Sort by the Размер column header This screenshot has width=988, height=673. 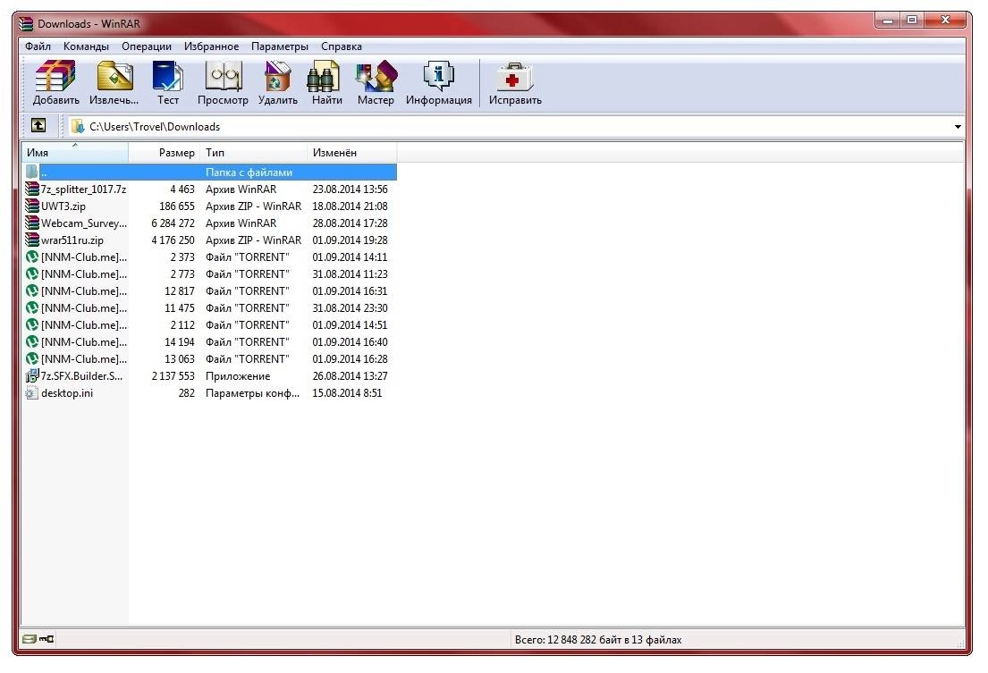pos(165,152)
